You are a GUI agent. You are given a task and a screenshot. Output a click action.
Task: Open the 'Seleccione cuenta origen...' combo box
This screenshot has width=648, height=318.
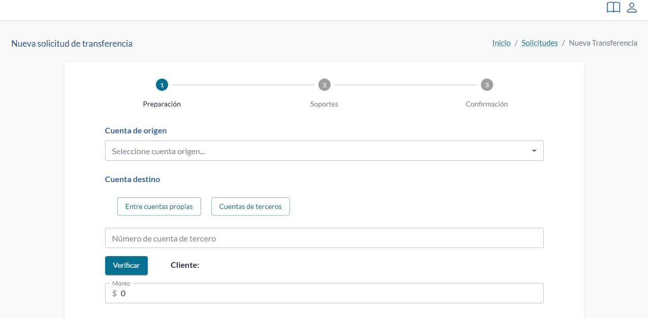(325, 151)
